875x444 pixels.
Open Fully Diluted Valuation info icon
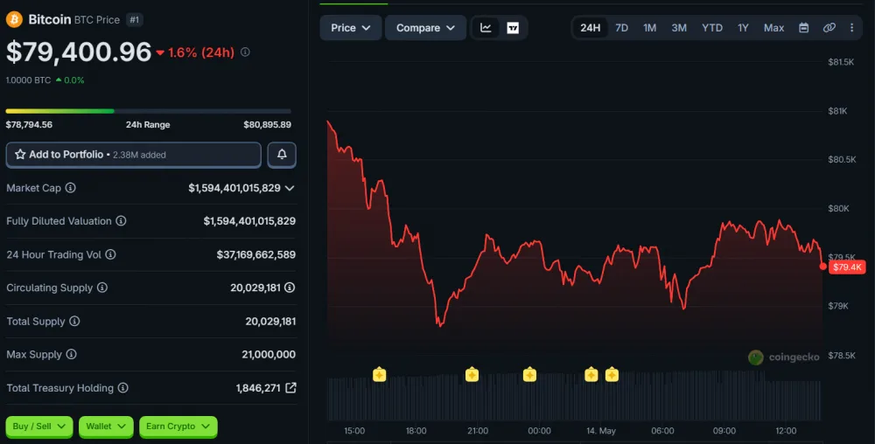(x=121, y=220)
